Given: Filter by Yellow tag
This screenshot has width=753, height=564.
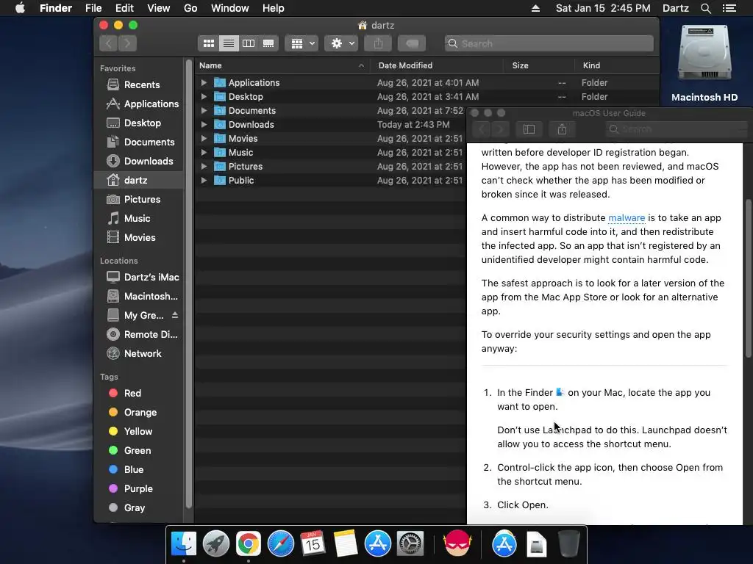Looking at the screenshot, I should pos(139,432).
